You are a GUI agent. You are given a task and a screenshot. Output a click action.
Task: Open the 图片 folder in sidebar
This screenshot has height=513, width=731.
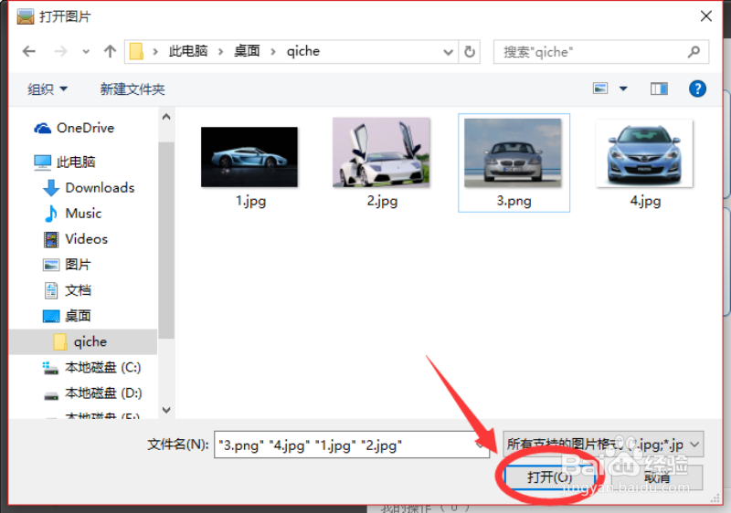67,265
